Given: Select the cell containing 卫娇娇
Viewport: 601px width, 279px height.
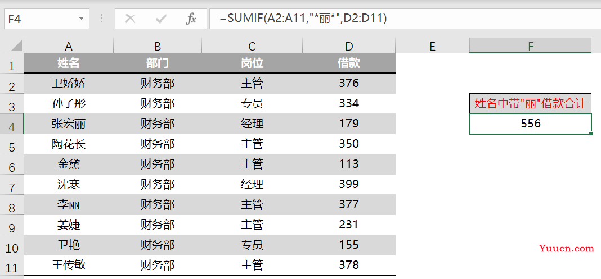Looking at the screenshot, I should 69,83.
